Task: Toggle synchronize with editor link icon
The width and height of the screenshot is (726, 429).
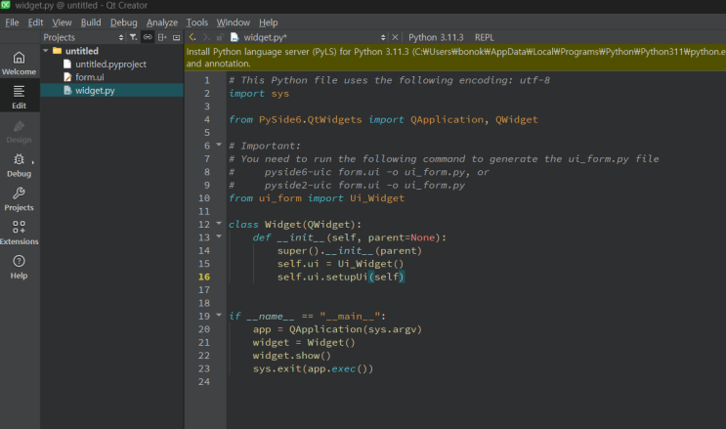Action: (148, 37)
